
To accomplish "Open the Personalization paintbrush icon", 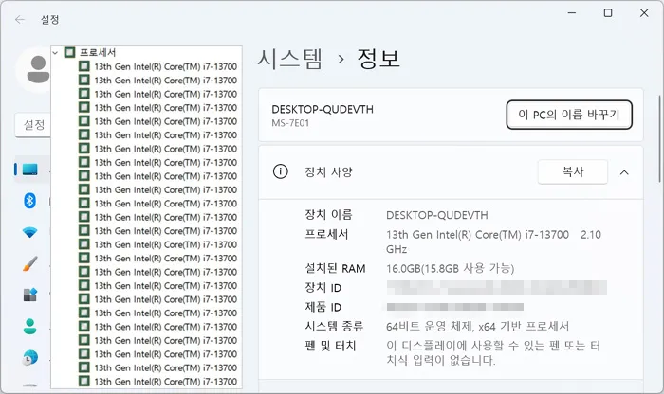I will pos(30,263).
